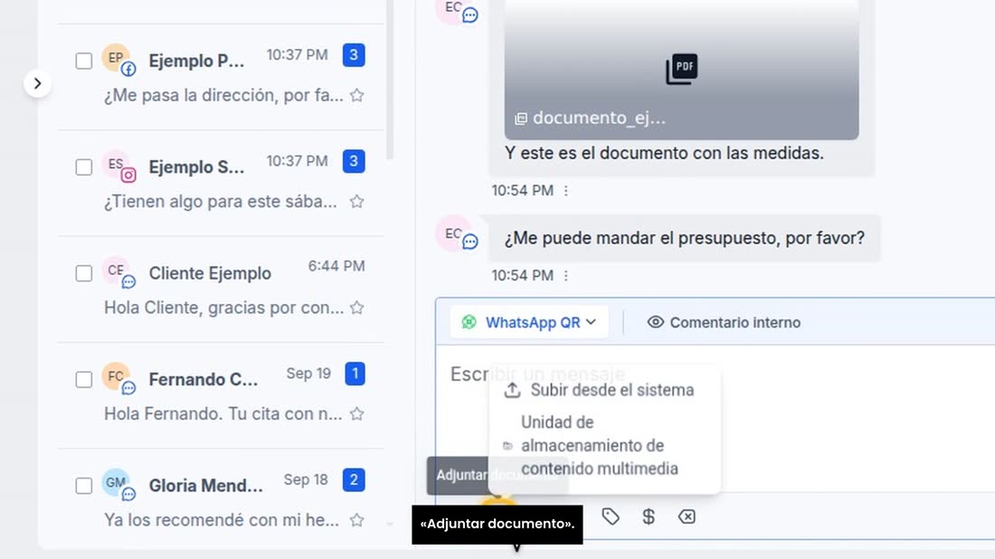Image resolution: width=995 pixels, height=559 pixels.
Task: Click message '¿Me puede mandar el presupuesto, por favor?'
Action: [684, 238]
